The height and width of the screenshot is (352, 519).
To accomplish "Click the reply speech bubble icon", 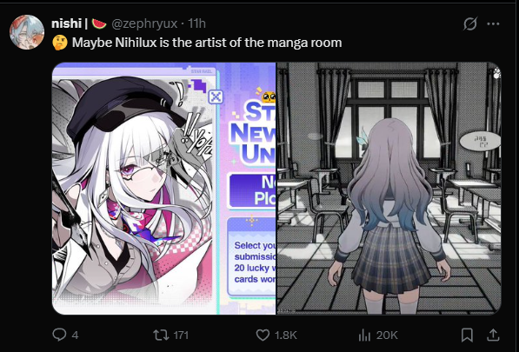I will point(60,335).
